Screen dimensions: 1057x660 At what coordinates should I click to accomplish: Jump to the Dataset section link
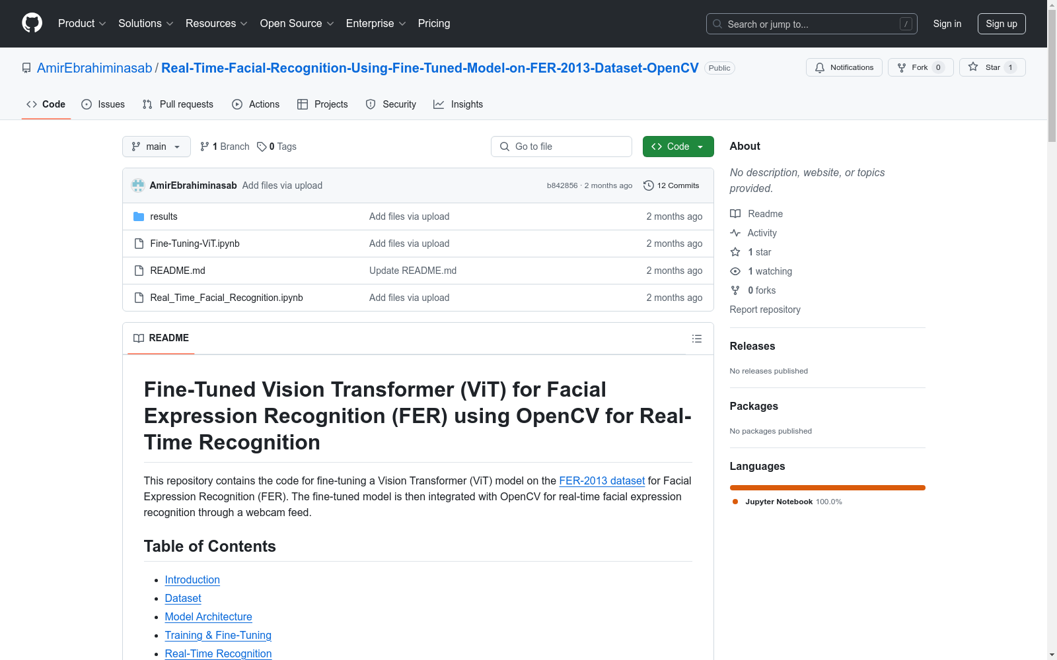pyautogui.click(x=183, y=598)
